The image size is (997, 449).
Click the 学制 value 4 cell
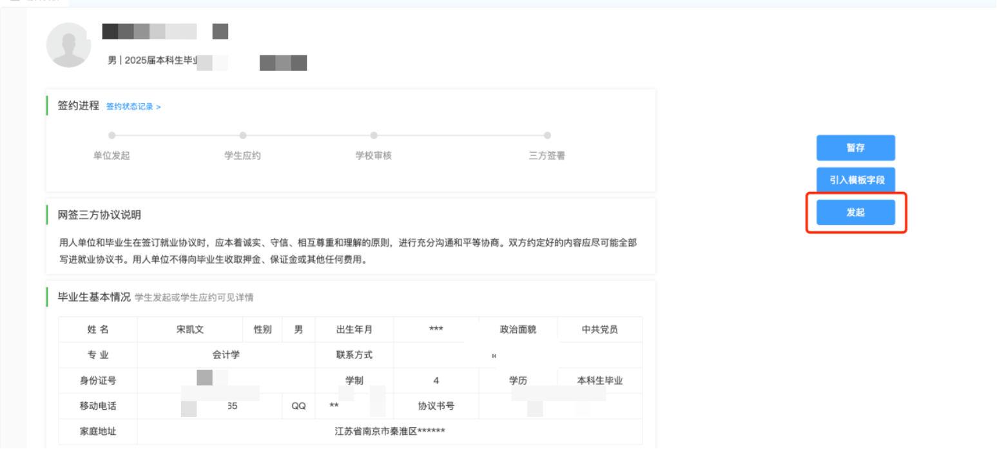click(436, 380)
